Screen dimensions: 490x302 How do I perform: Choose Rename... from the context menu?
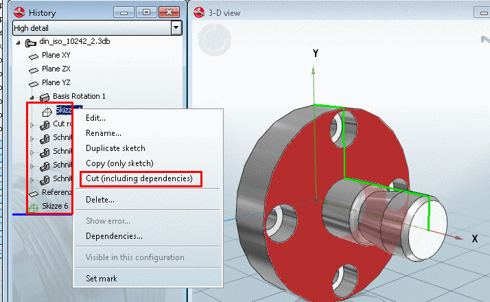(104, 133)
